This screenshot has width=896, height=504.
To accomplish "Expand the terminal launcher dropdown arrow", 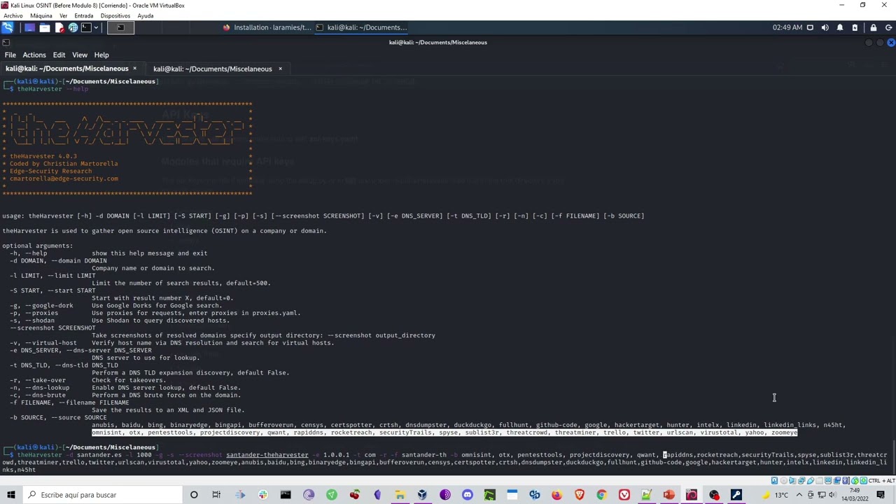I will coord(96,27).
